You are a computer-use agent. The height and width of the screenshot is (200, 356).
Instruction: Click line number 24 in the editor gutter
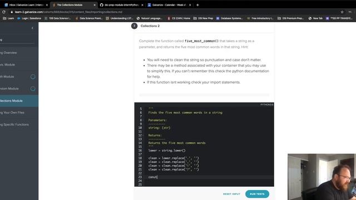click(x=140, y=181)
